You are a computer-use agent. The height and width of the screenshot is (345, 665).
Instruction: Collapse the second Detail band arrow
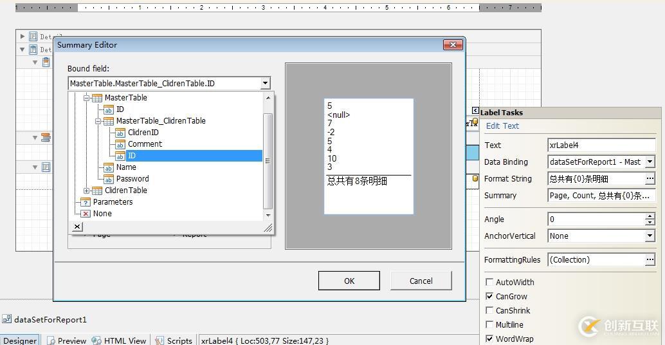tap(23, 49)
